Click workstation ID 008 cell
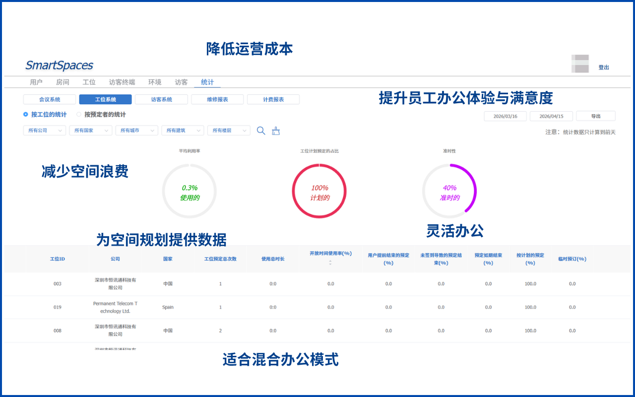The width and height of the screenshot is (635, 397). (x=58, y=331)
